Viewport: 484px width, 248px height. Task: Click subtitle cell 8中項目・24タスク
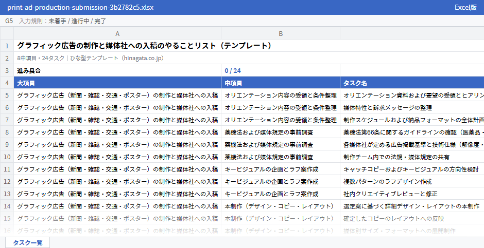coord(90,58)
